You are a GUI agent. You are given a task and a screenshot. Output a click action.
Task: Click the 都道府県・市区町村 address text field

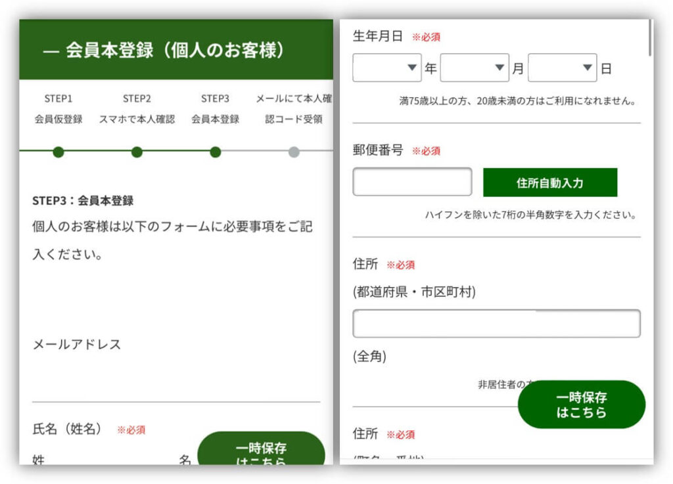point(496,324)
